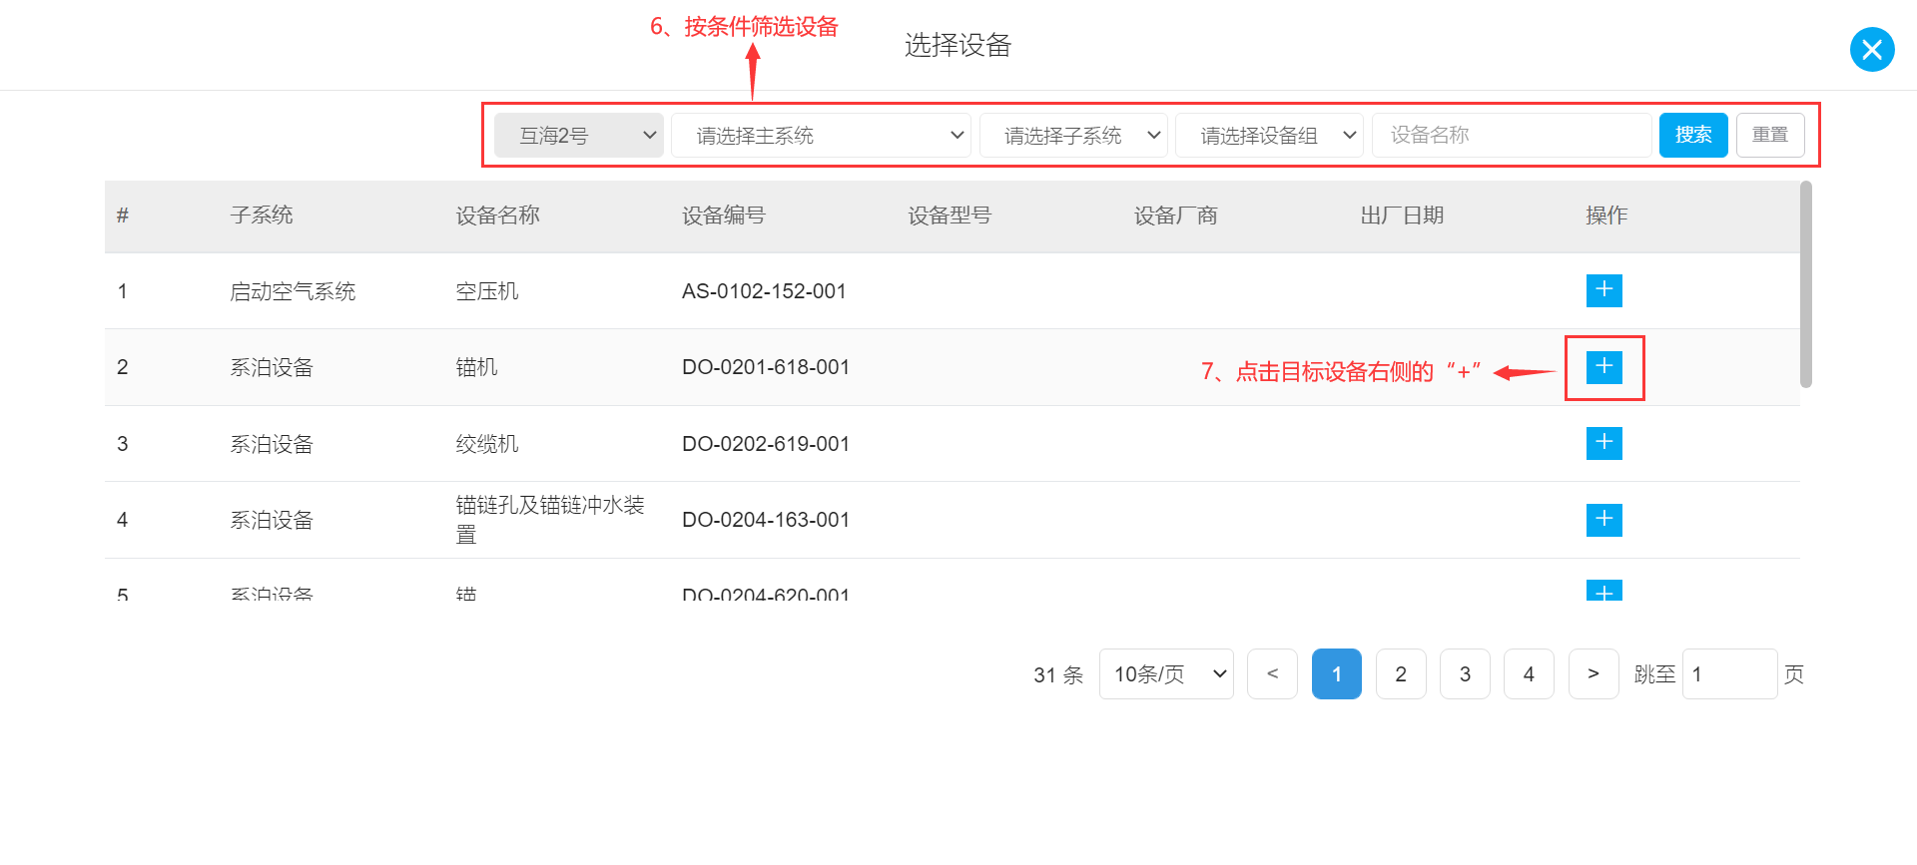This screenshot has height=865, width=1917.
Task: Go to the next page with the > button
Action: (x=1594, y=674)
